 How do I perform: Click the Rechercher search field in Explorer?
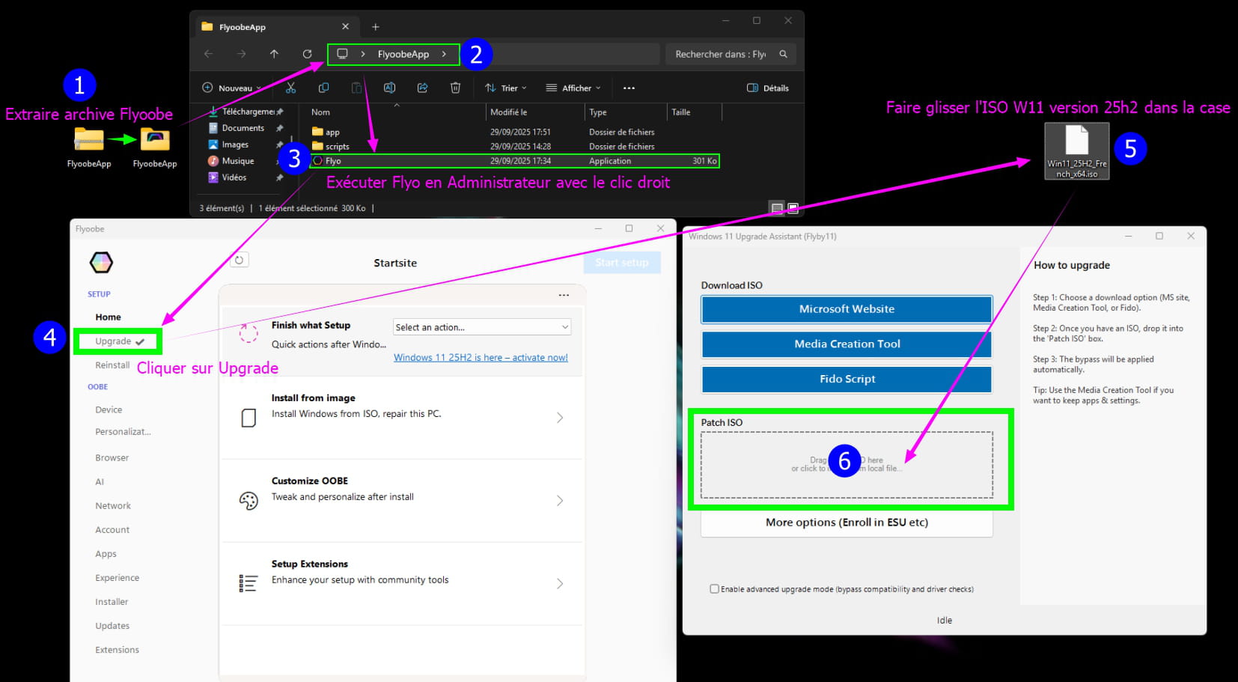[721, 54]
